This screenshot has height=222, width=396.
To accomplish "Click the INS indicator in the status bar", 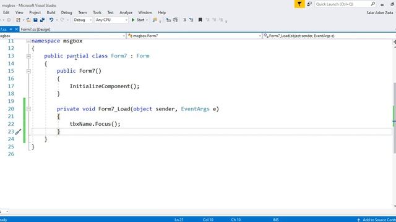I will tap(275, 220).
